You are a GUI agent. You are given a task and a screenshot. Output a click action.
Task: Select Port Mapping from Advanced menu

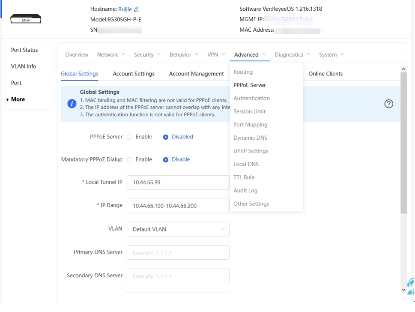[x=250, y=125]
